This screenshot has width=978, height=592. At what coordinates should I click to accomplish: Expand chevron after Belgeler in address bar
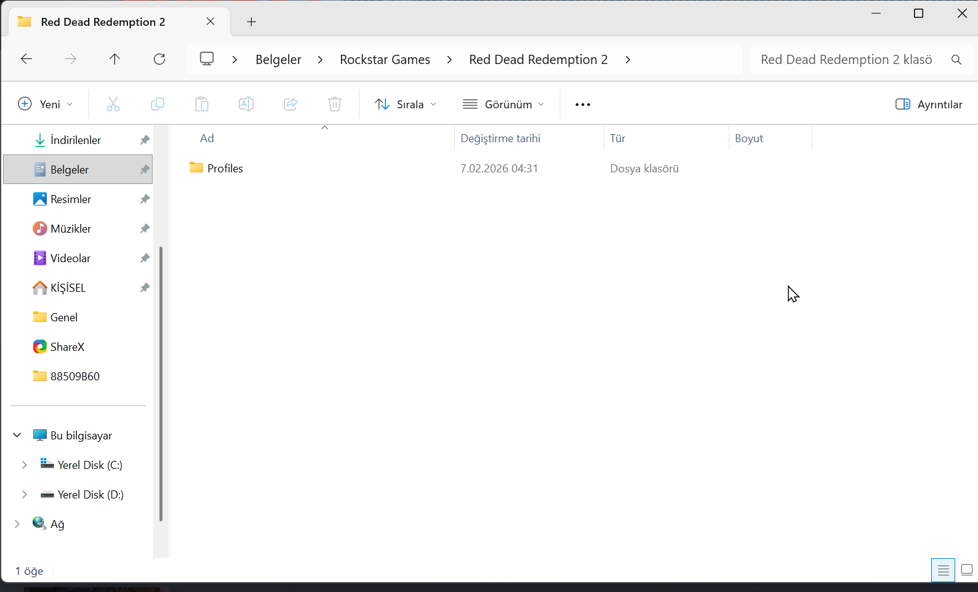coord(320,60)
